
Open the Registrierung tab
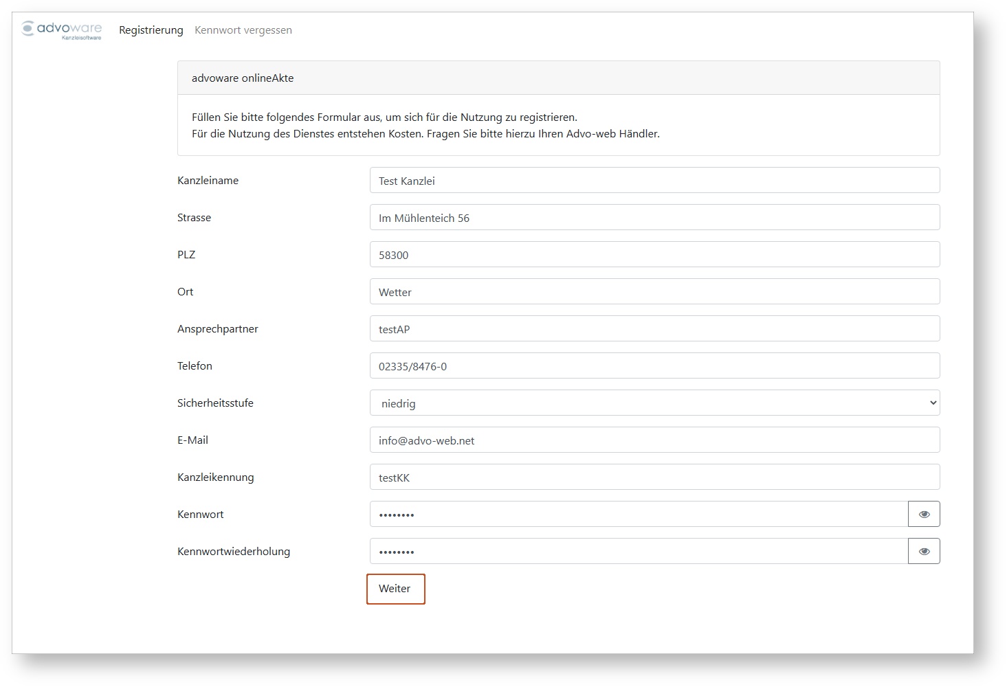pos(151,30)
